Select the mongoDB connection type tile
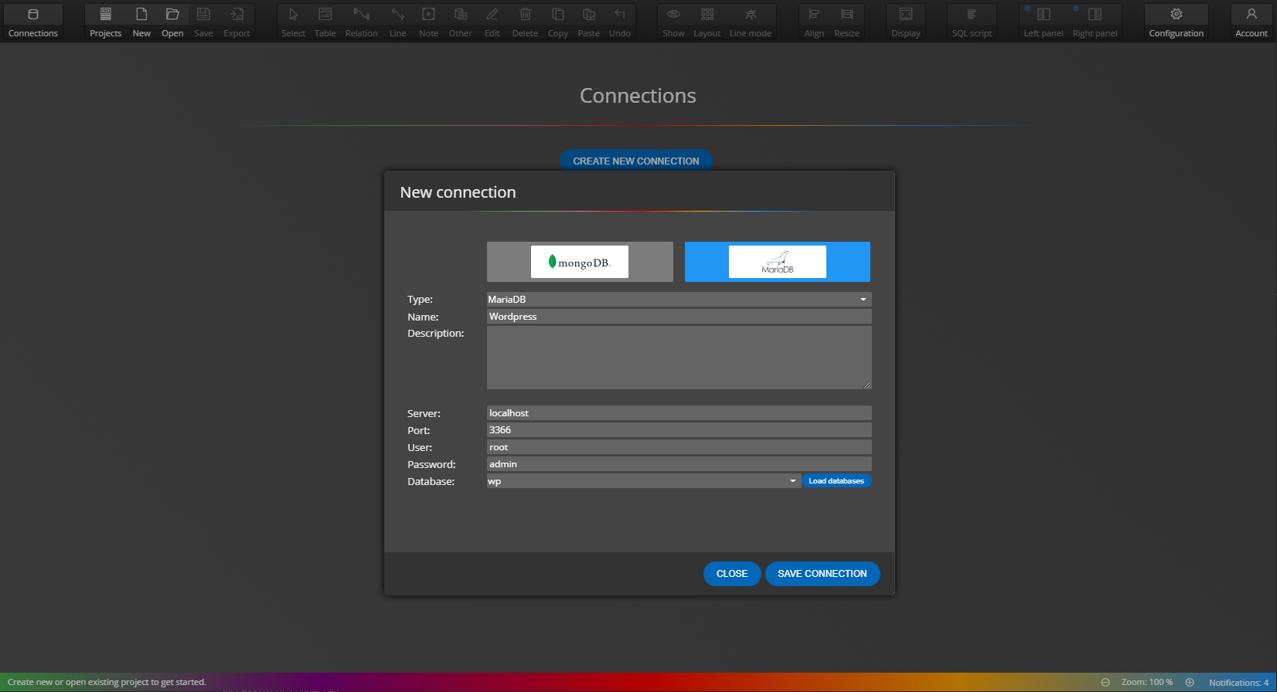 pyautogui.click(x=580, y=262)
